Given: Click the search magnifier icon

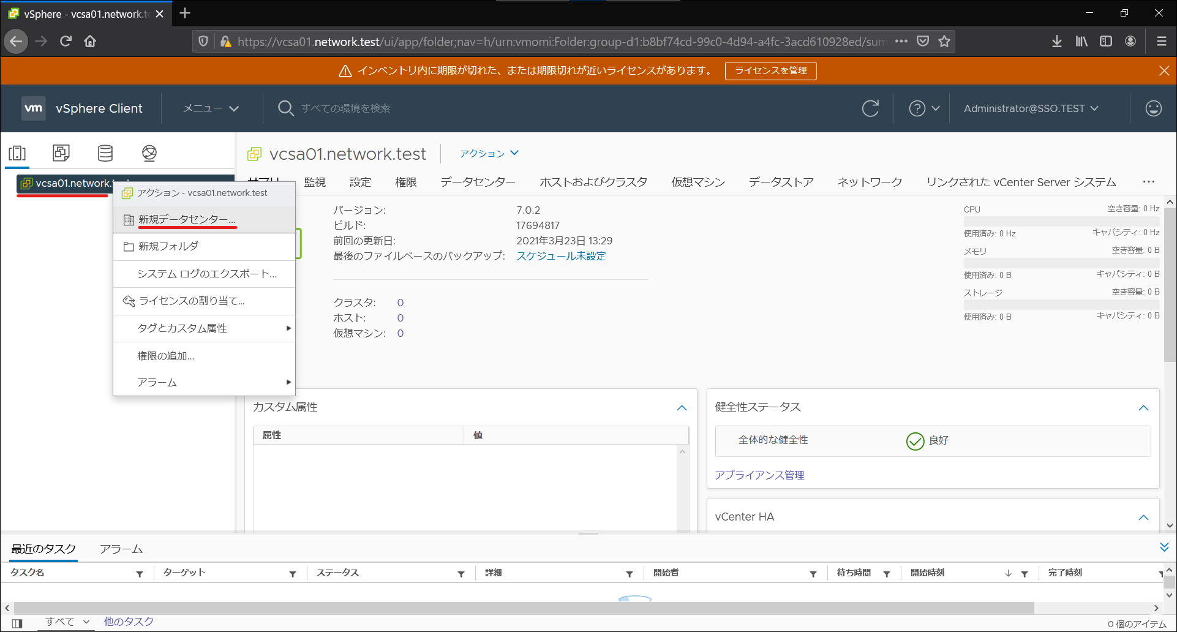Looking at the screenshot, I should tap(285, 108).
